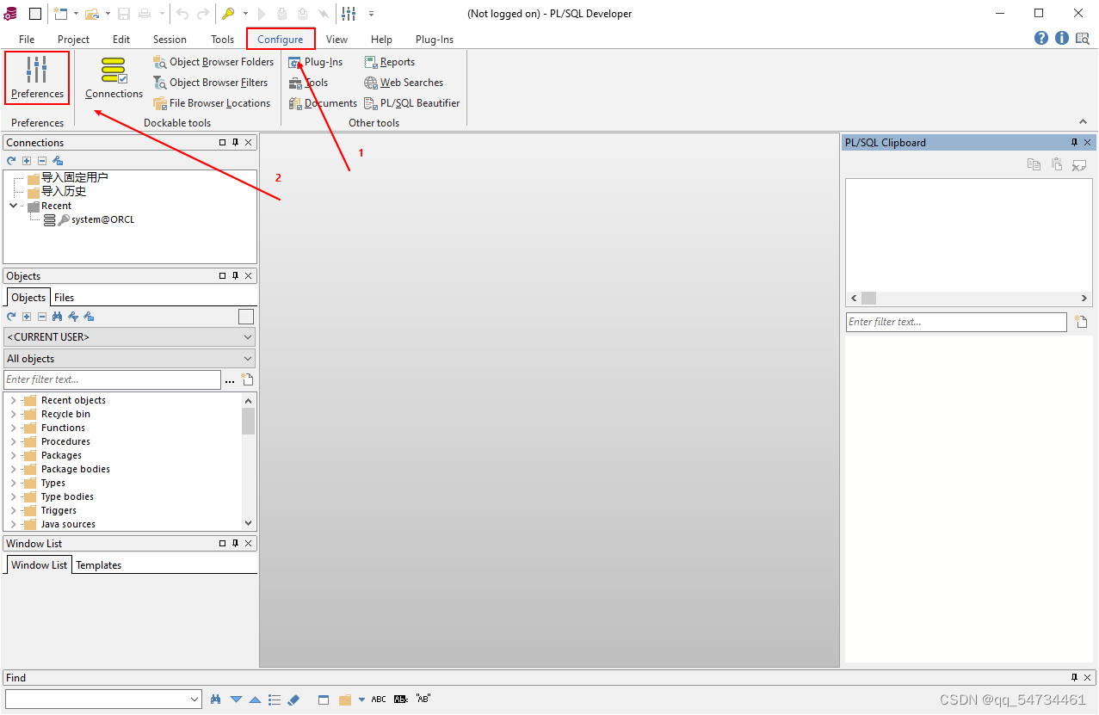This screenshot has height=715, width=1099.
Task: Toggle pin on the Connections panel
Action: [x=235, y=143]
